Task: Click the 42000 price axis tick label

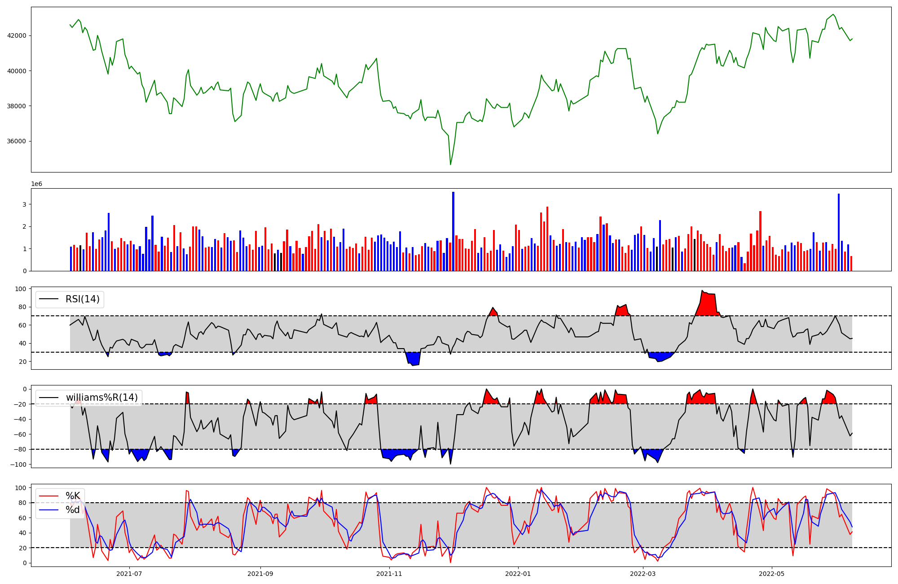Action: click(x=17, y=35)
